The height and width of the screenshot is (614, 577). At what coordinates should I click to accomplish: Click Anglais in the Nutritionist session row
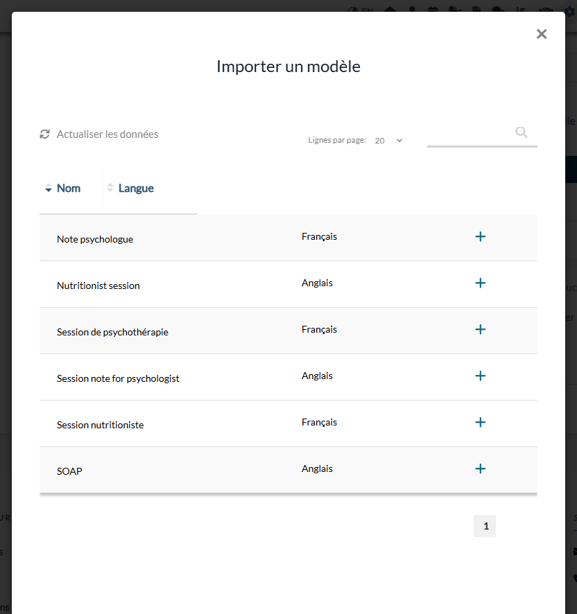click(317, 283)
